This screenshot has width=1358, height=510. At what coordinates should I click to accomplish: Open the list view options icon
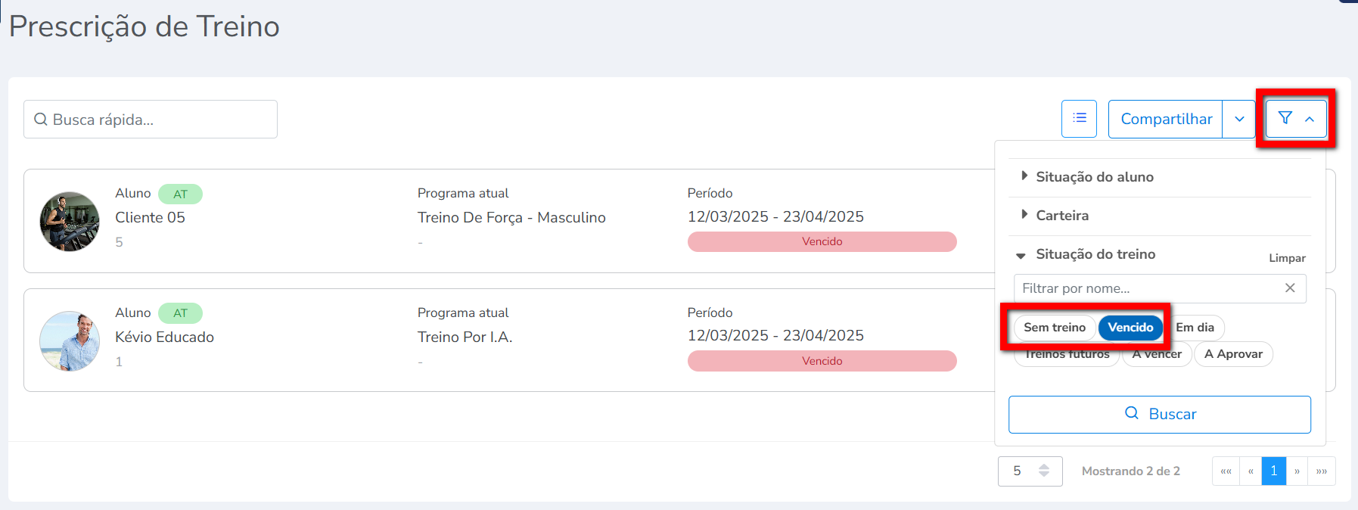(1079, 119)
